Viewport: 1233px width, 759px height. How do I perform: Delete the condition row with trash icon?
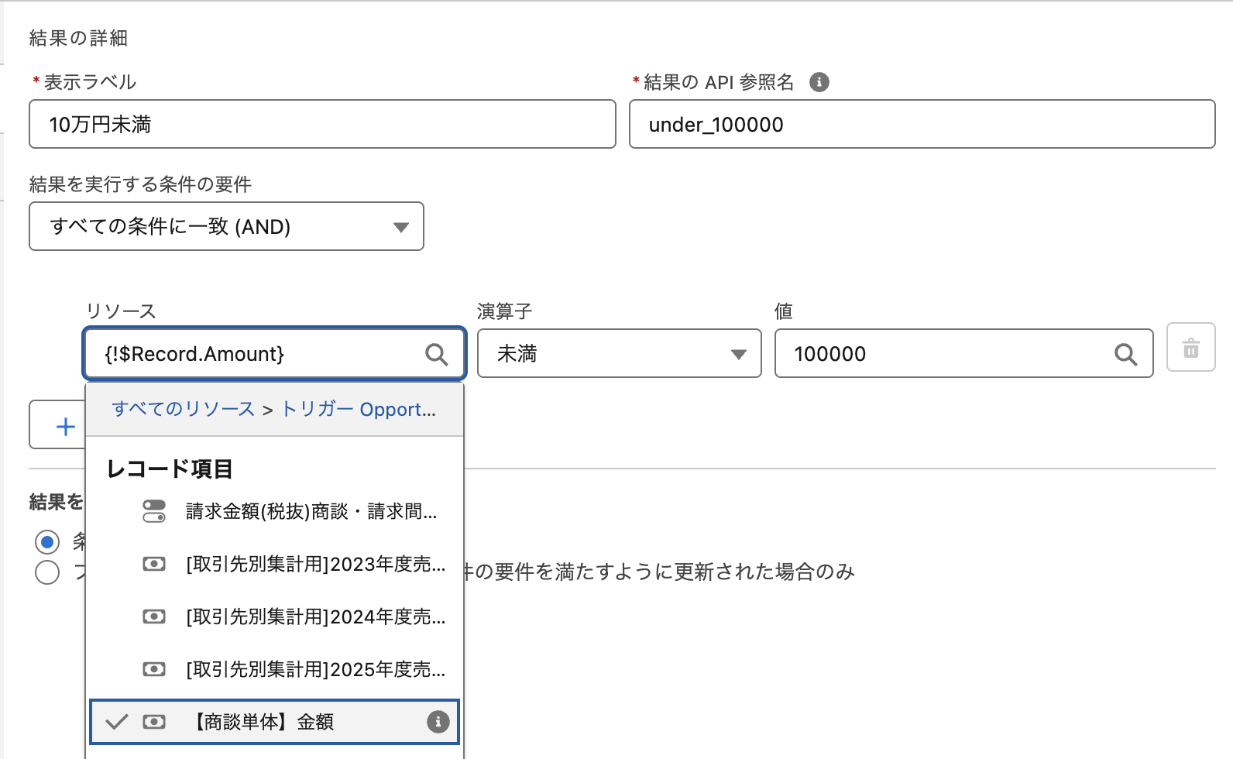click(x=1190, y=348)
